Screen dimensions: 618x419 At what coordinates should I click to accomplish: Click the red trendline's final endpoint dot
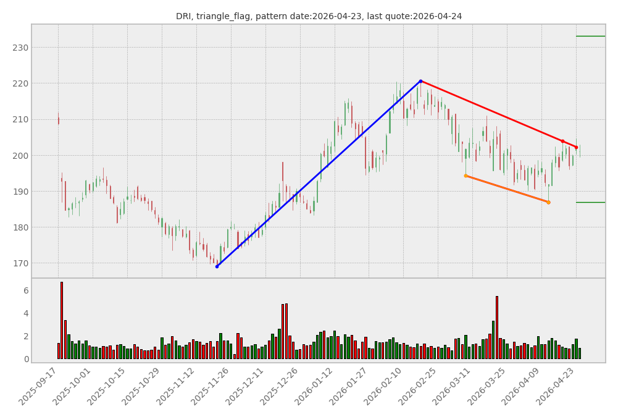pyautogui.click(x=576, y=148)
